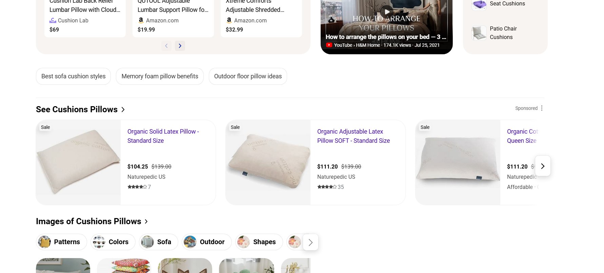Filter images by Outdoor

coord(206,242)
